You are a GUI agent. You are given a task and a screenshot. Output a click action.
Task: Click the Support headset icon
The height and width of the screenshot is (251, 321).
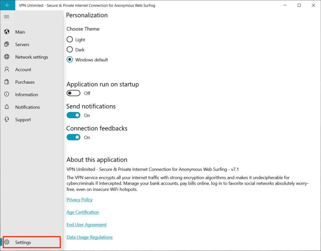pos(7,119)
